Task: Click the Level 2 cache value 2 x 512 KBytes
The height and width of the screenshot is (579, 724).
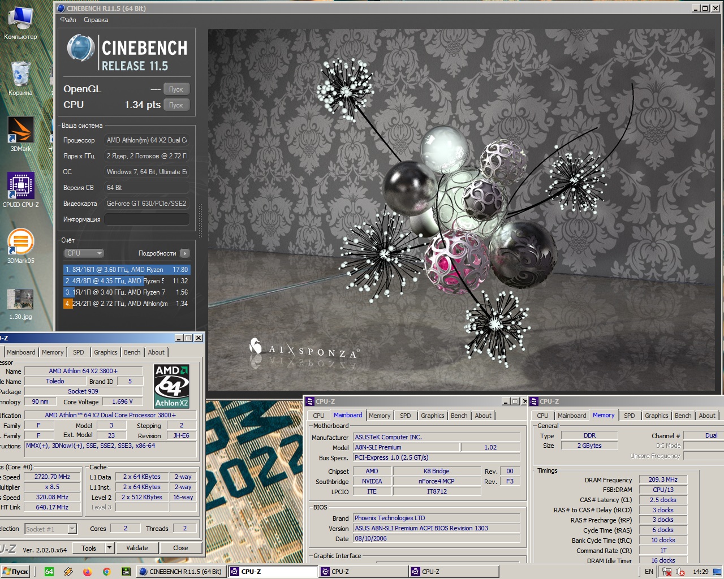Action: [141, 497]
